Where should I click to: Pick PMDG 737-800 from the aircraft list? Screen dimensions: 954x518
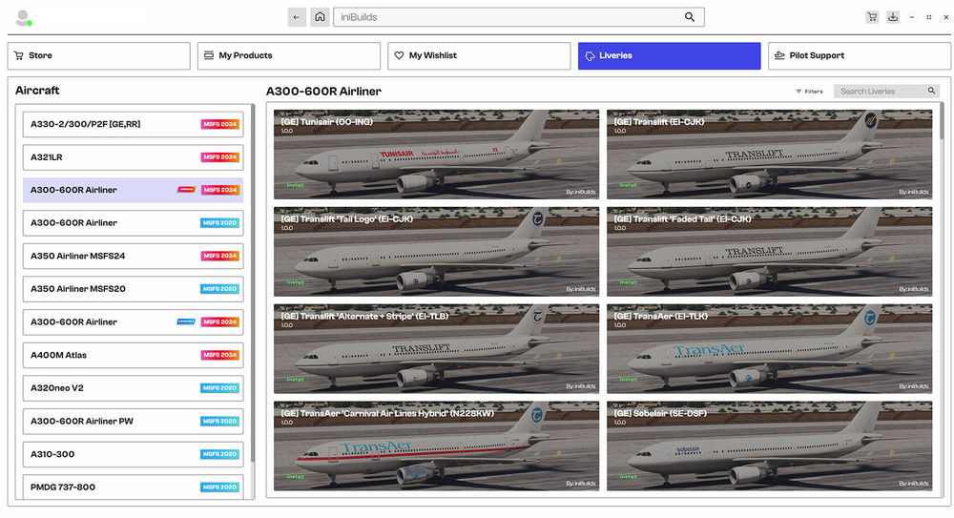133,487
